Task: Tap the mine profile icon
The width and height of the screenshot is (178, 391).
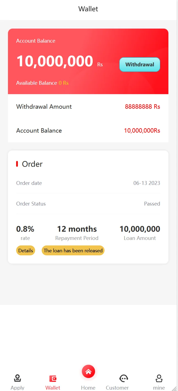Action: tap(159, 378)
